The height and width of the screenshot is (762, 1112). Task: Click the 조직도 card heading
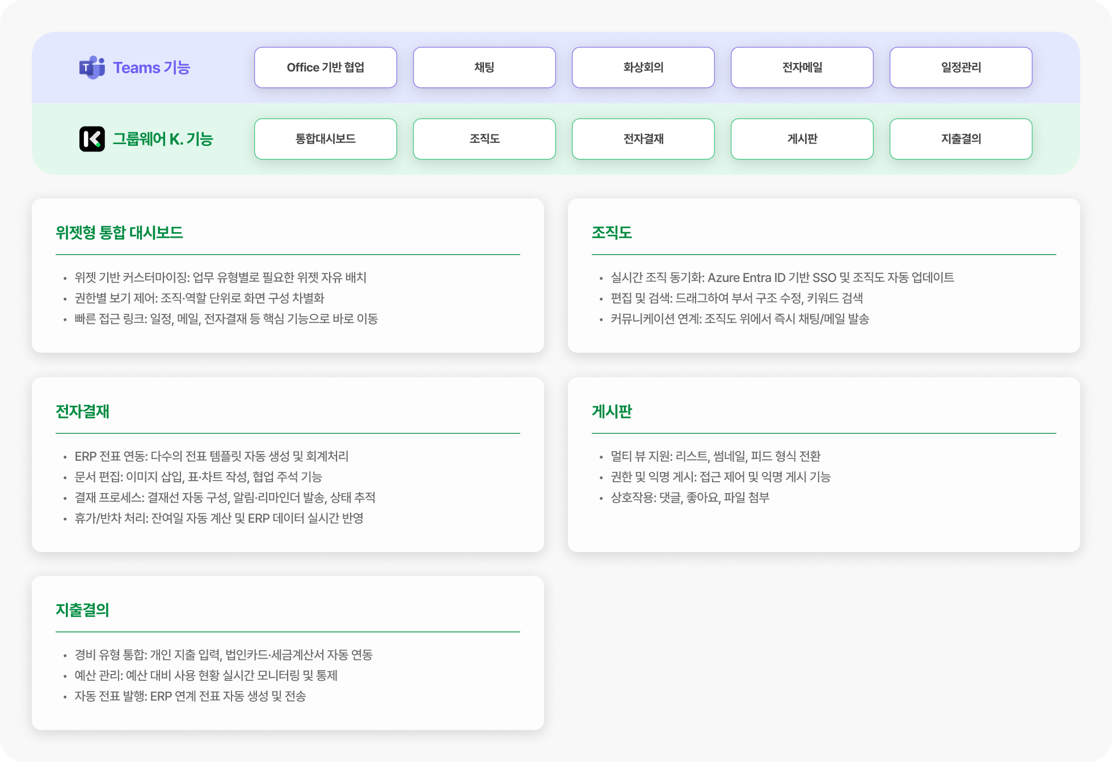(x=612, y=233)
